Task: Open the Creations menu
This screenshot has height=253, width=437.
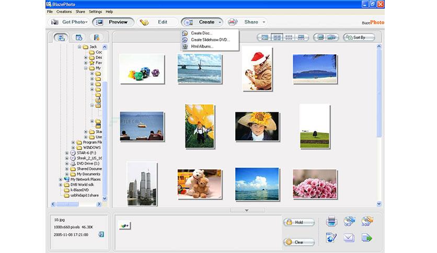Action: click(64, 11)
